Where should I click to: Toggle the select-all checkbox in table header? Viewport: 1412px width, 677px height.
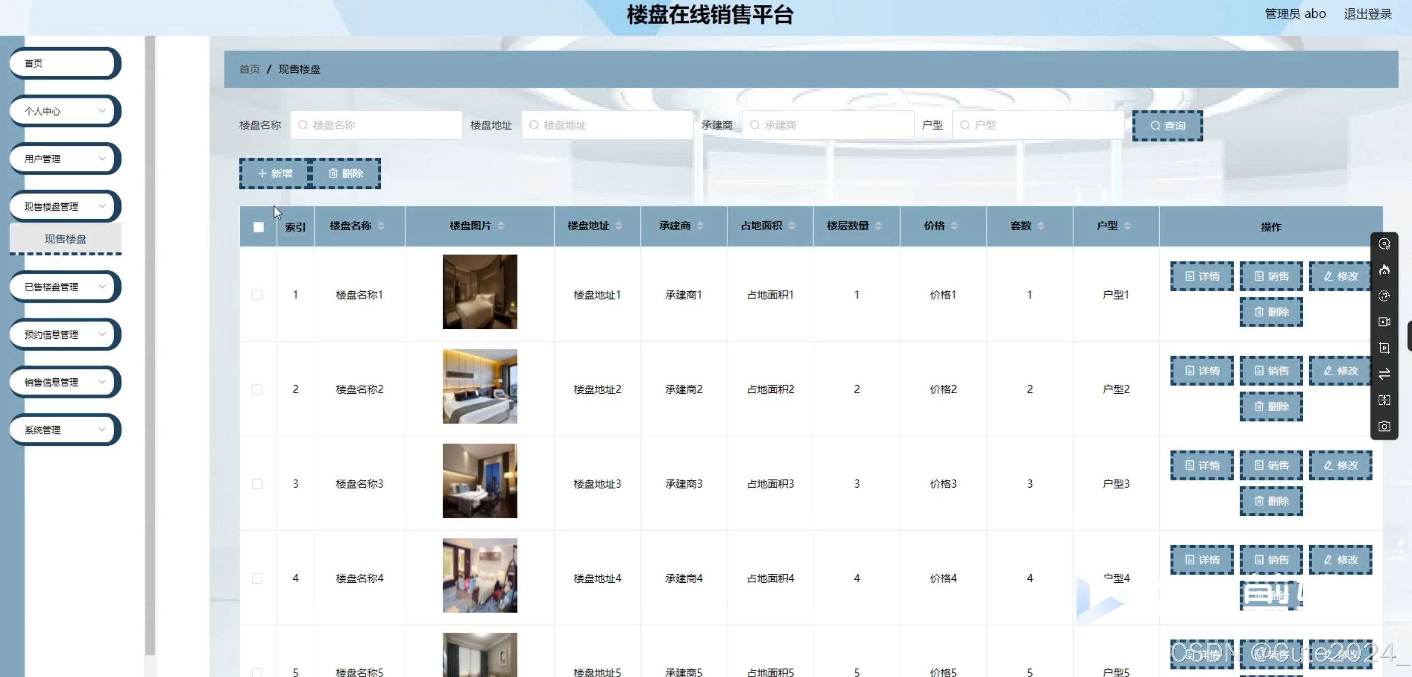[x=258, y=227]
